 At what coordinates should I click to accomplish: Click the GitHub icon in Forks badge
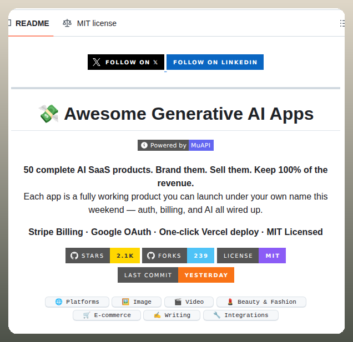(x=151, y=256)
